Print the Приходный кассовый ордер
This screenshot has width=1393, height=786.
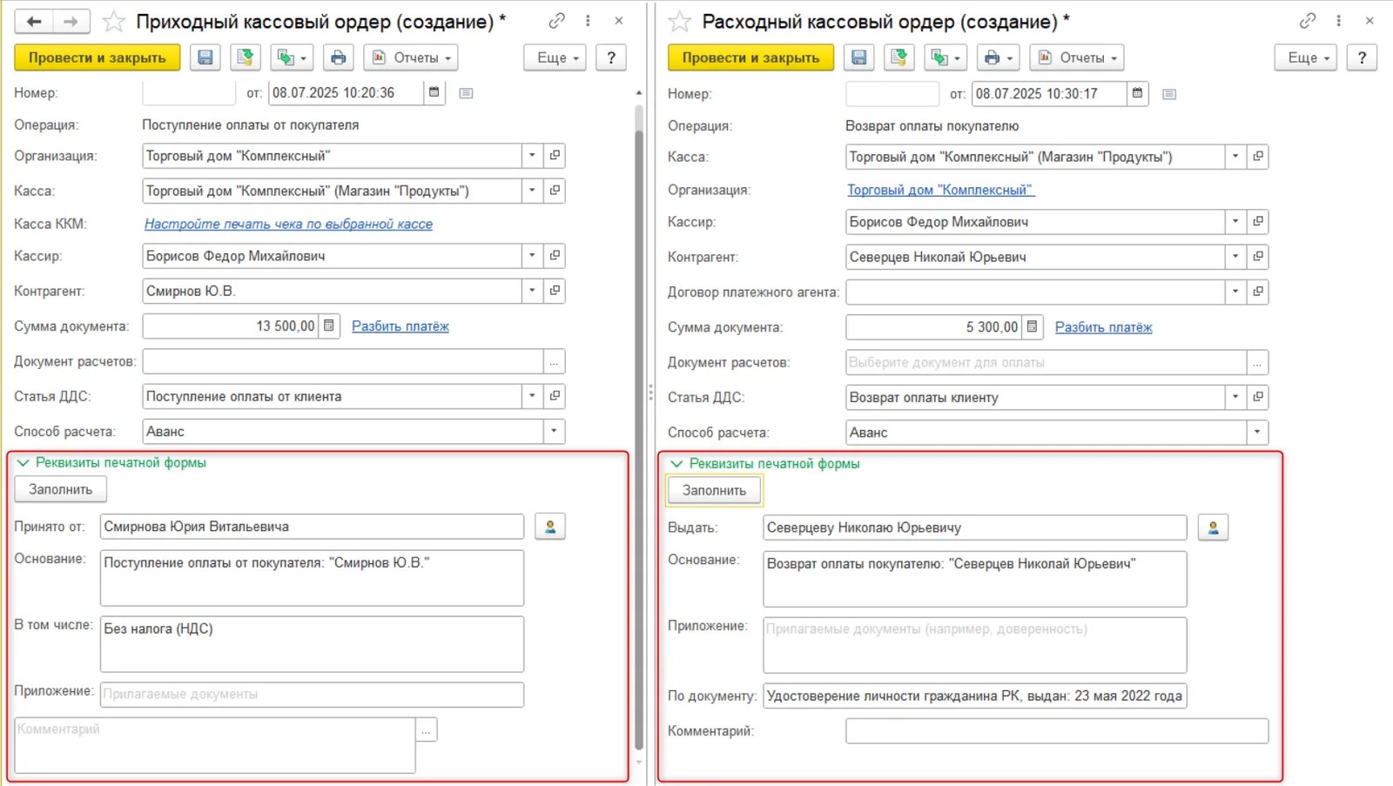point(338,57)
